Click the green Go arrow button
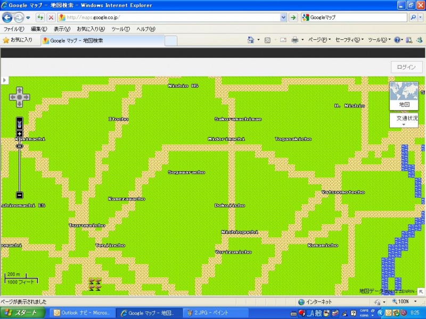The height and width of the screenshot is (319, 426). click(293, 18)
